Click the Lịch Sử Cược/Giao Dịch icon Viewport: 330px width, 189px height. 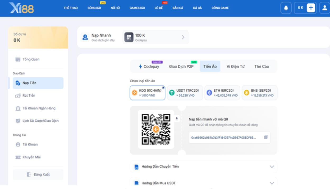(x=17, y=121)
